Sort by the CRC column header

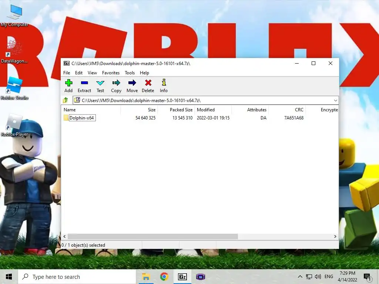click(287, 109)
